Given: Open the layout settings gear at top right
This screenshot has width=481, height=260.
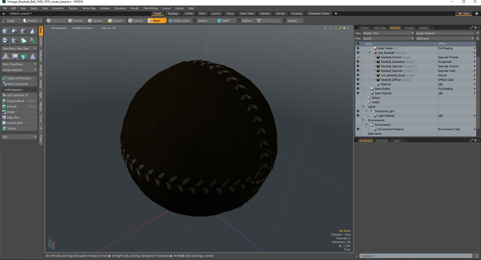Looking at the screenshot, I should coord(477,13).
